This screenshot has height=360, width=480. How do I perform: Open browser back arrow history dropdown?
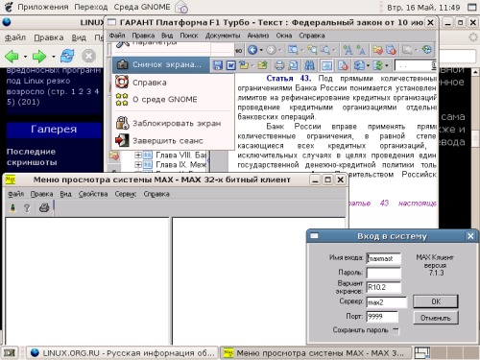tap(25, 57)
